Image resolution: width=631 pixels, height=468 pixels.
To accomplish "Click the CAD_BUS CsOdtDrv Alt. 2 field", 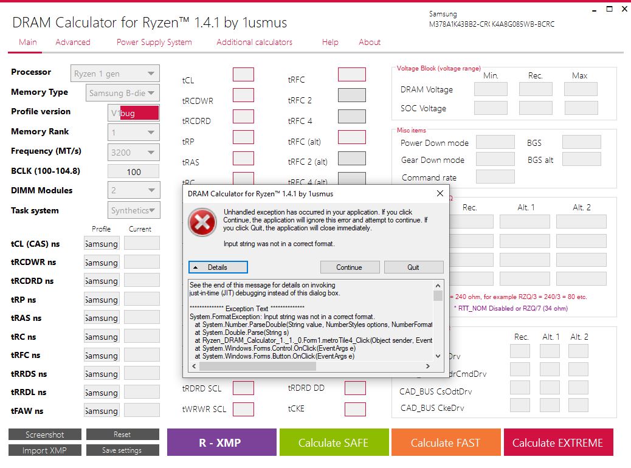I will [x=578, y=388].
